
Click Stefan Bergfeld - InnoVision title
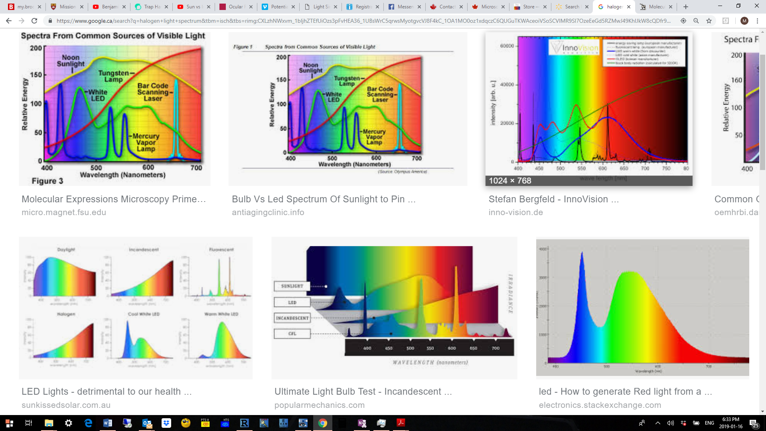[554, 199]
